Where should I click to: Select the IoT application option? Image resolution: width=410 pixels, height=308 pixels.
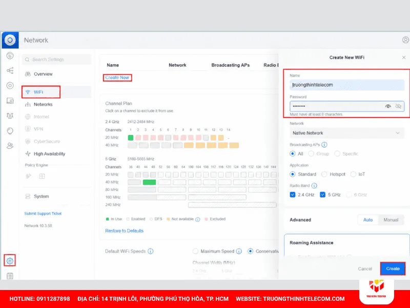coord(353,174)
